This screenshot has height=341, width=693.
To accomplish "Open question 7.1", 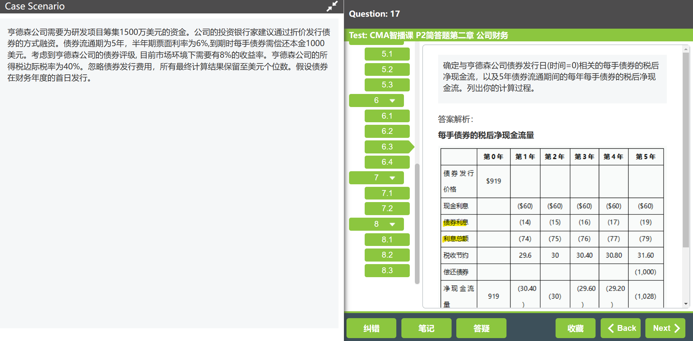I will pos(387,193).
